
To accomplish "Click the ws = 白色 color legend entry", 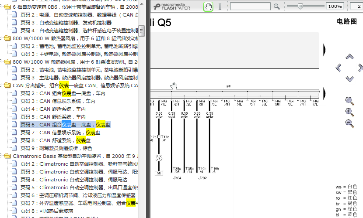I will pos(346,187).
